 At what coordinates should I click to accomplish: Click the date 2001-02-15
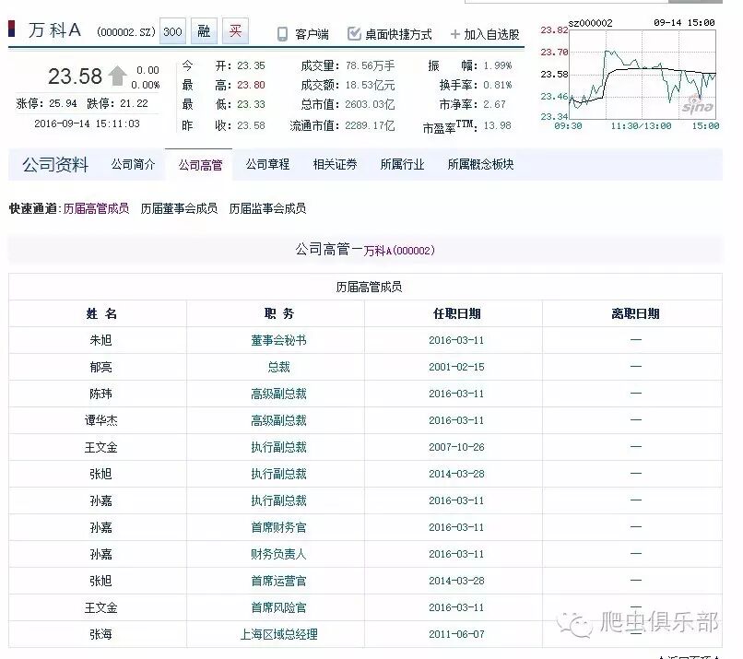[x=456, y=367]
